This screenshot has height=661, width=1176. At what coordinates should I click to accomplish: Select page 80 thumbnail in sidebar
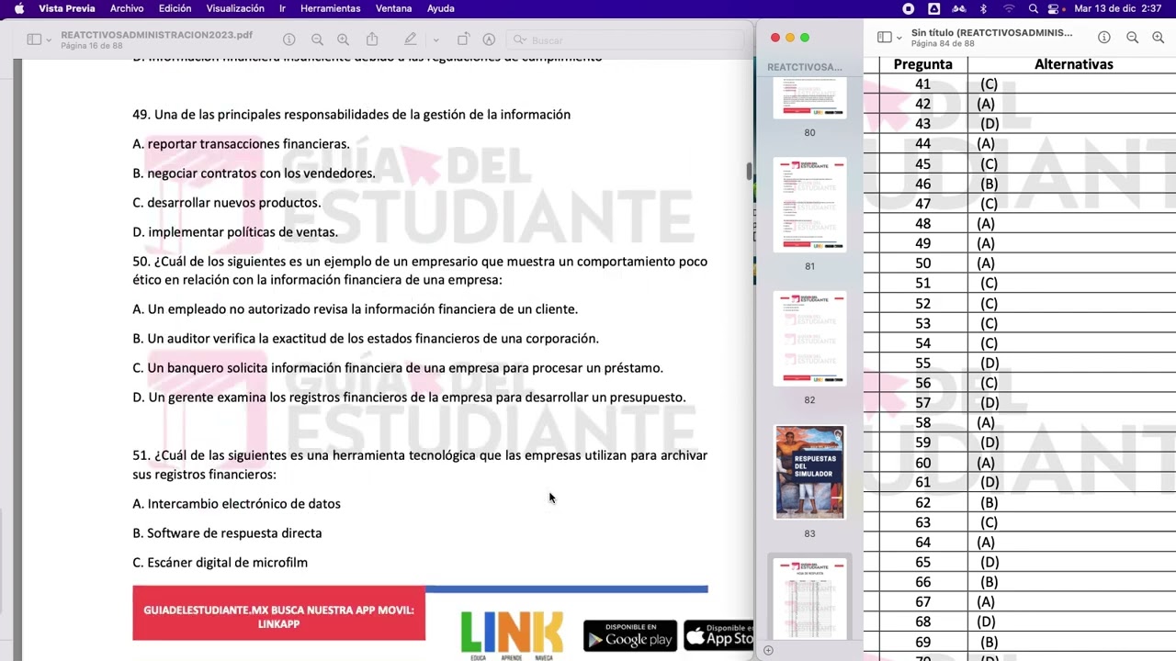tap(809, 97)
